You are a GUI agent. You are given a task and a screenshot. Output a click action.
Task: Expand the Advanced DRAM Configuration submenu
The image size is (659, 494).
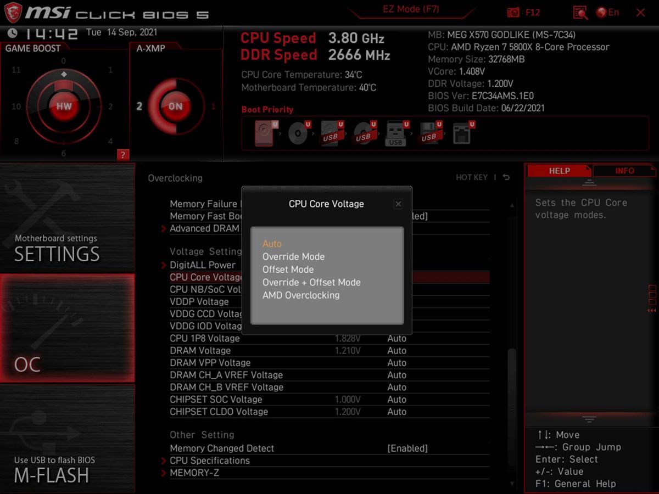pos(204,228)
